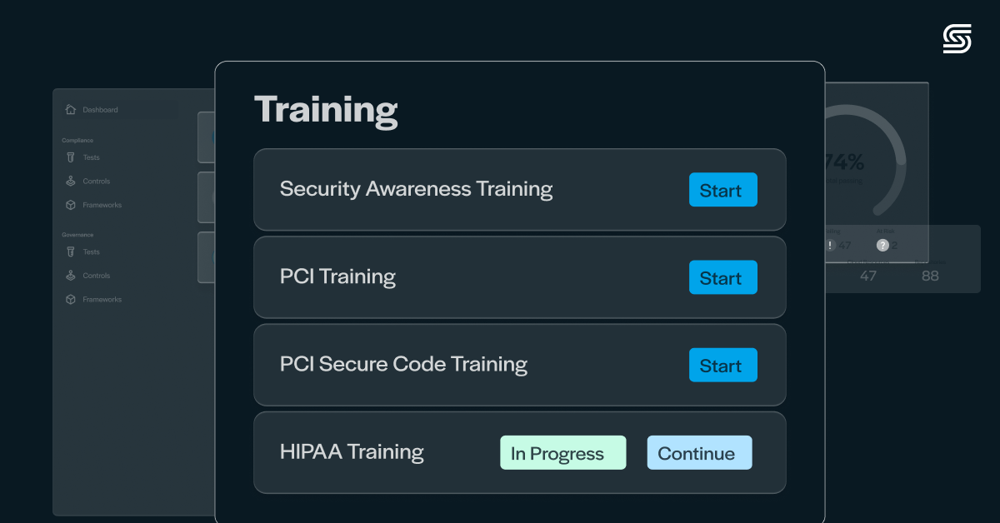Image resolution: width=1000 pixels, height=523 pixels.
Task: Click the Dashboard home icon
Action: [70, 109]
